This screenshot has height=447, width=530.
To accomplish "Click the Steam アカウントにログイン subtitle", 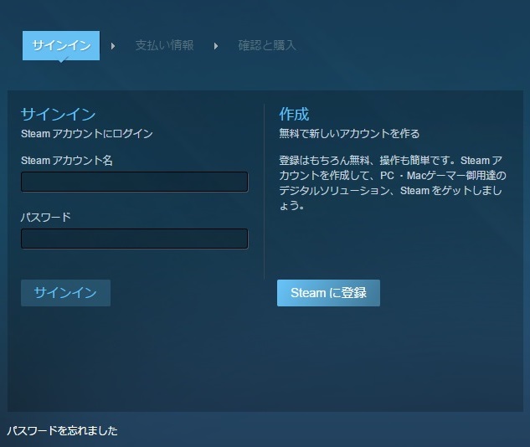I will pyautogui.click(x=87, y=134).
